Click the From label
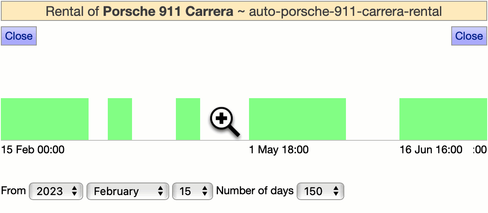488x213 pixels. [x=14, y=191]
